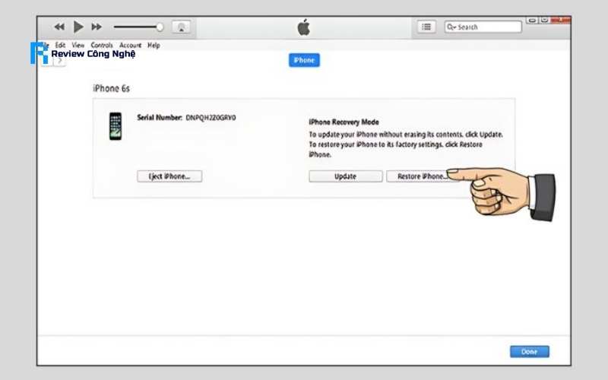Click the volume slider knob
Viewport: 608px width, 380px height.
click(x=160, y=27)
